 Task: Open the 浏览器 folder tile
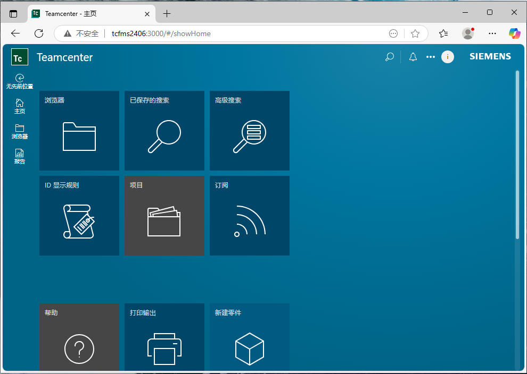[x=79, y=131]
